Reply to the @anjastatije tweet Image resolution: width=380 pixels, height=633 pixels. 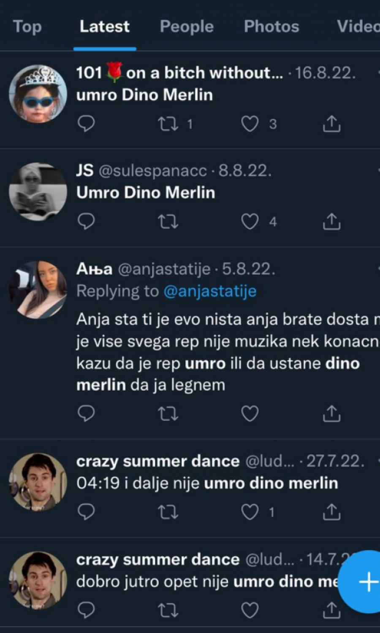pyautogui.click(x=87, y=414)
